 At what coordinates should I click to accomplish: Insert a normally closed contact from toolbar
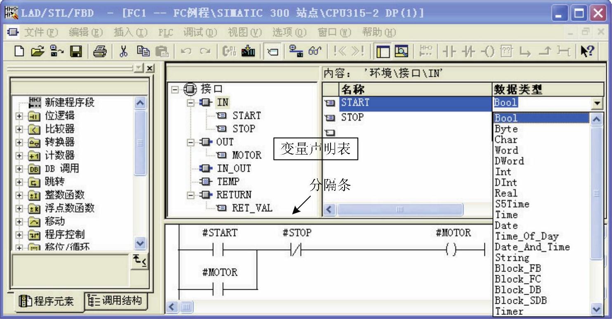[468, 51]
